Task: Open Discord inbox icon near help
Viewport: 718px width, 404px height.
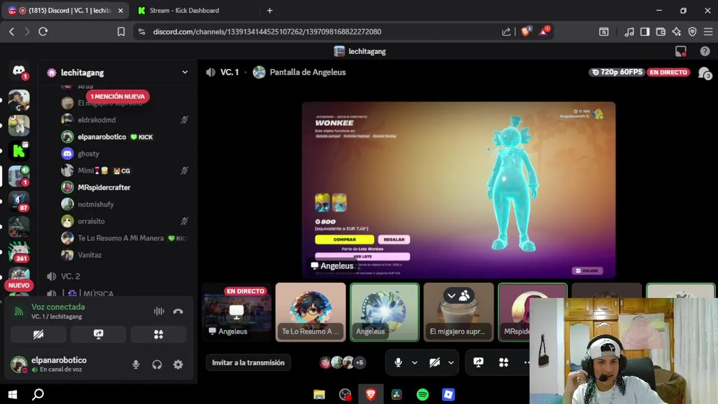Action: [681, 51]
